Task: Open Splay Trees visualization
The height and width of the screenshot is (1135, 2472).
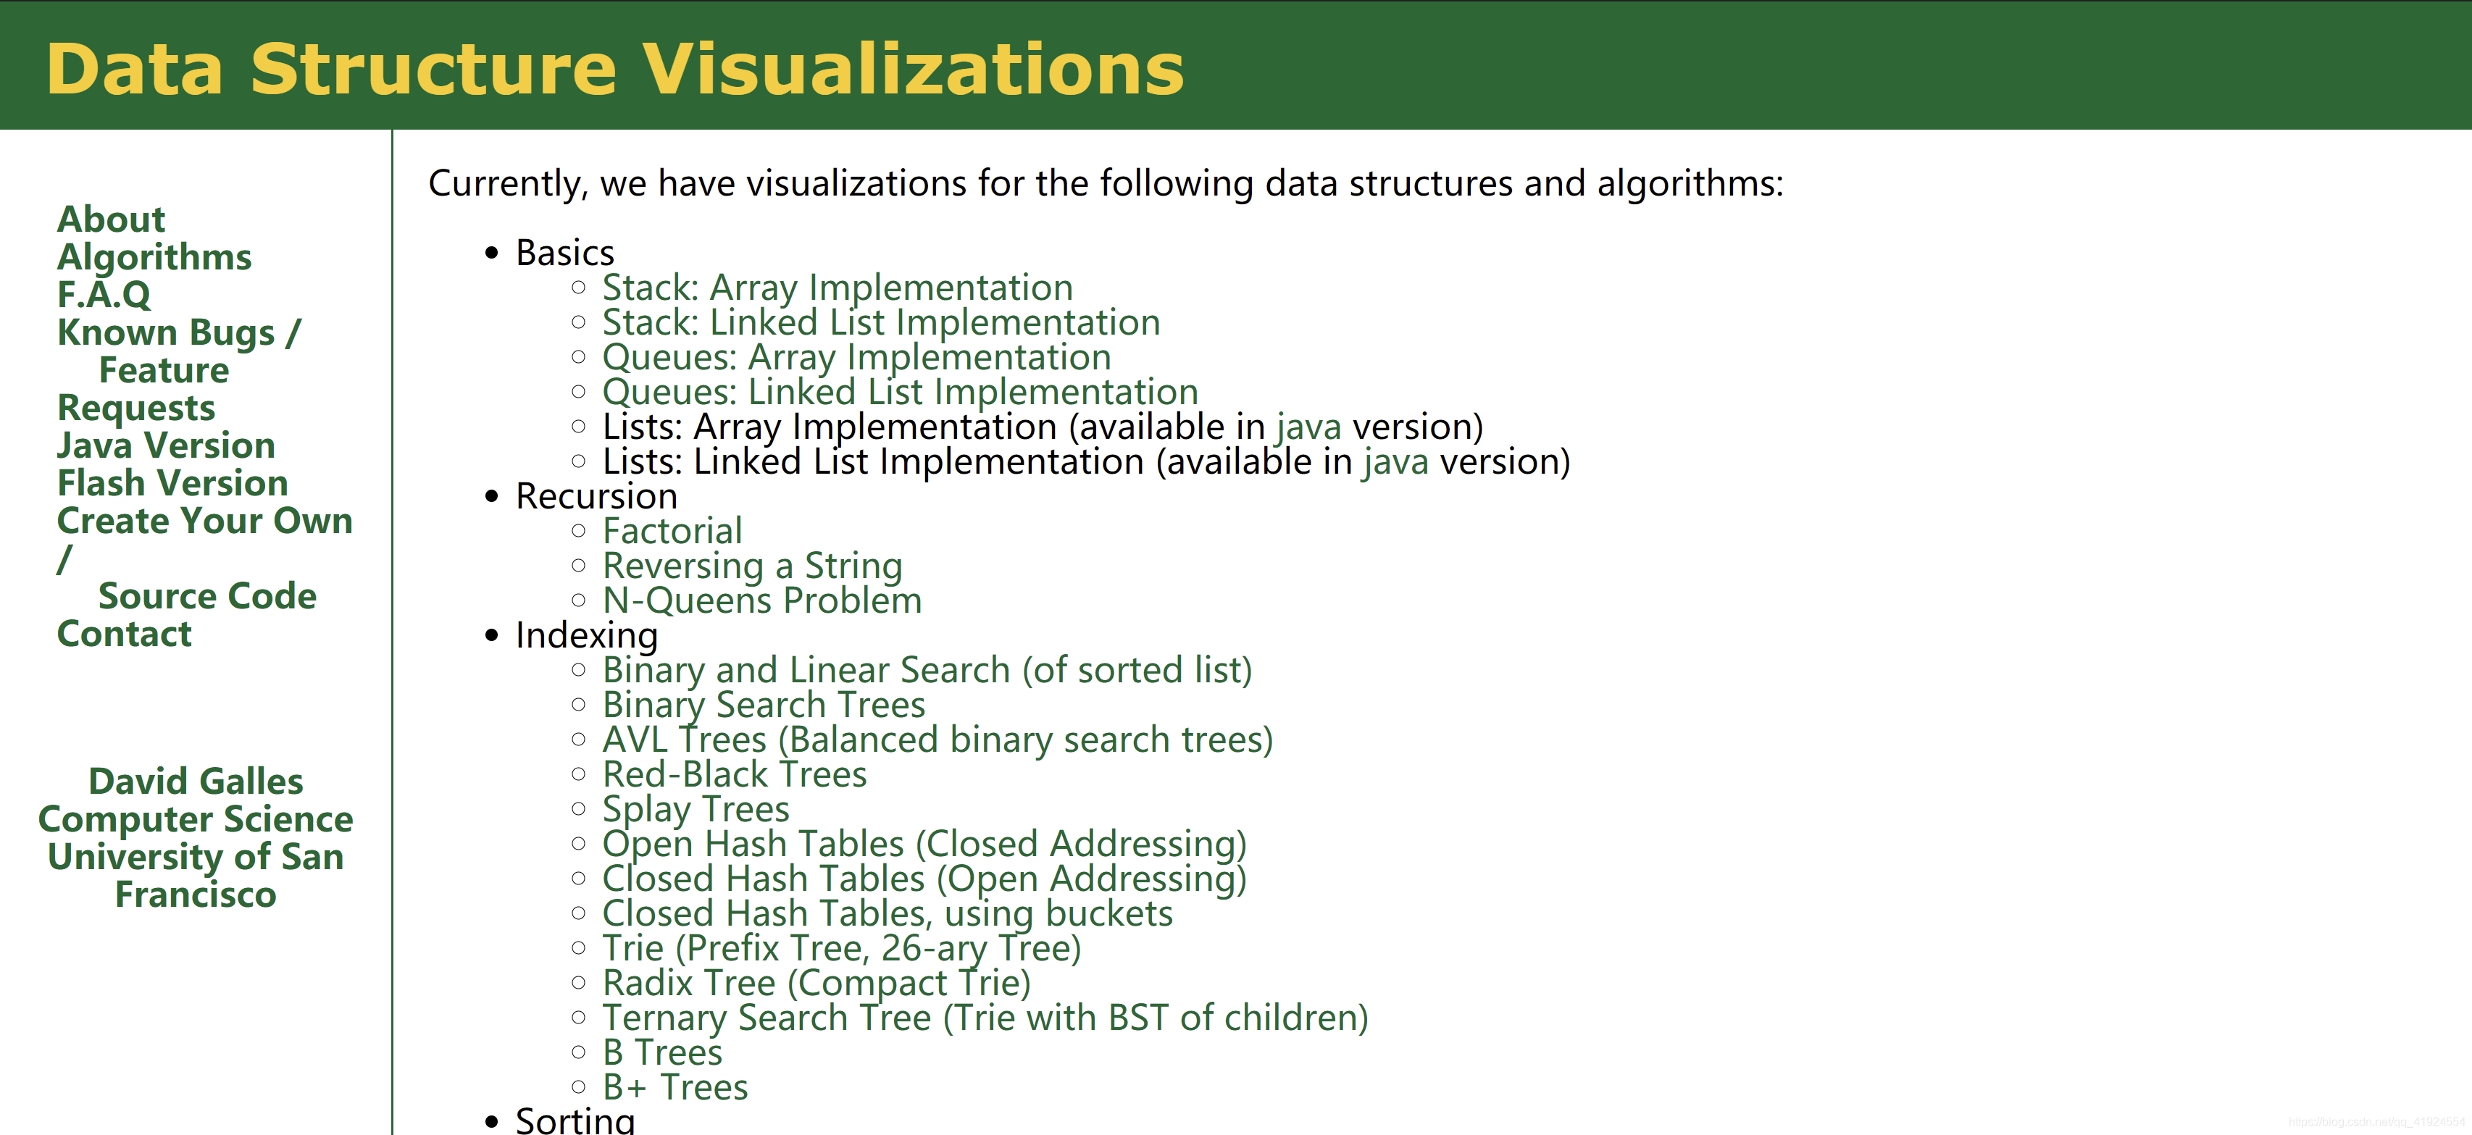Action: (x=695, y=810)
